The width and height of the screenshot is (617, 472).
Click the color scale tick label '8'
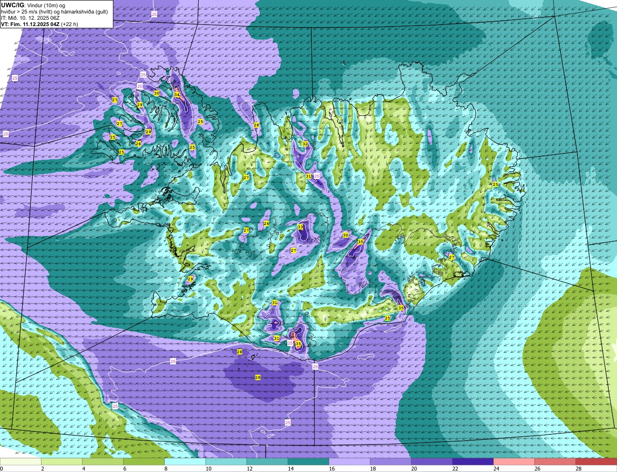click(165, 469)
